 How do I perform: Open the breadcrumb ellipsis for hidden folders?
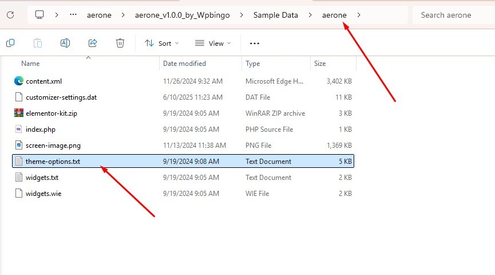[73, 14]
